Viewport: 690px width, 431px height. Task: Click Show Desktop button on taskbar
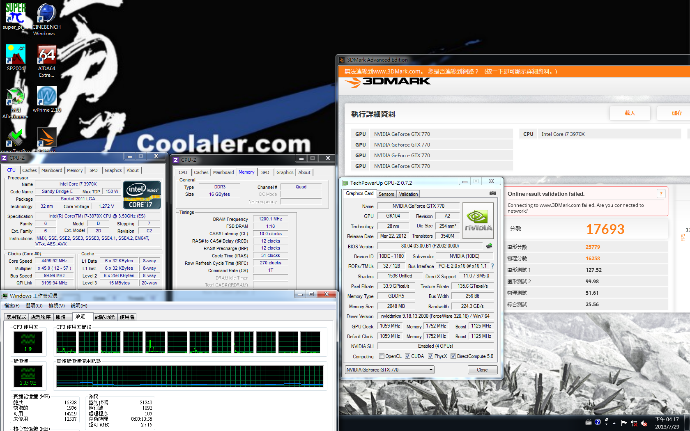pyautogui.click(x=688, y=423)
